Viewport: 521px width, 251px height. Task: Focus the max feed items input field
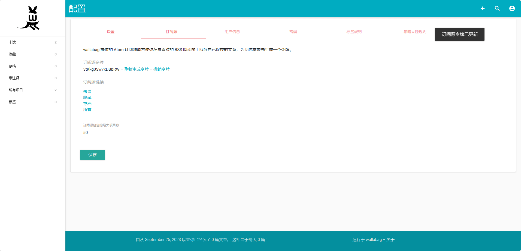[293, 133]
